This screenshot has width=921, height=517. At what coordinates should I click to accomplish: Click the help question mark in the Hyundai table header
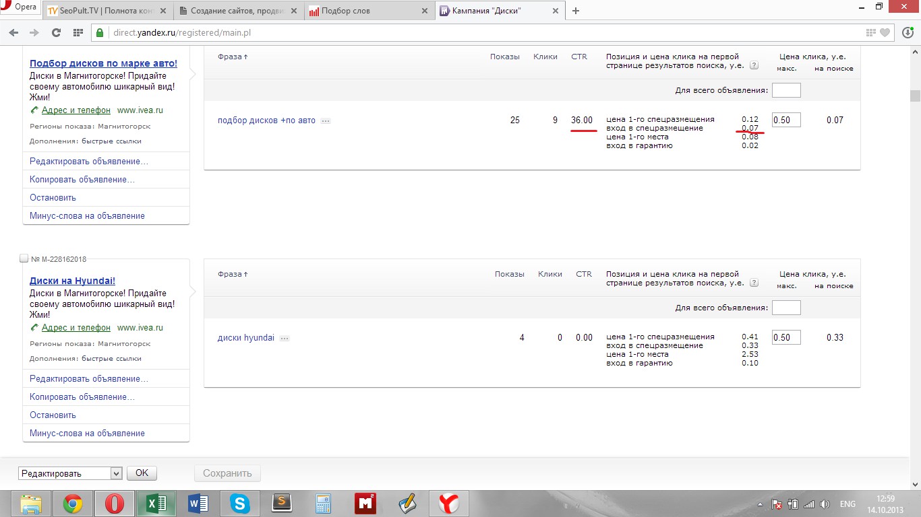(x=754, y=283)
